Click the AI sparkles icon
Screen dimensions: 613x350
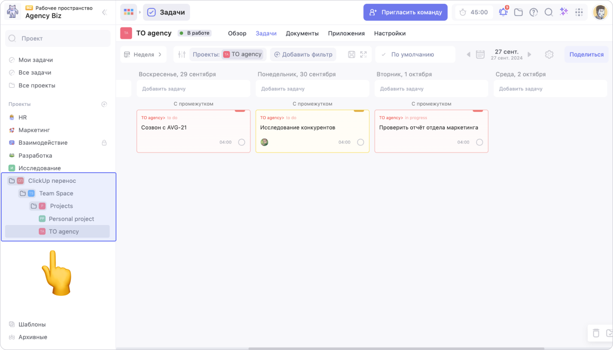564,12
